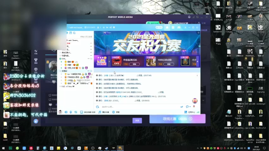Show hidden tray icons chevron

click(x=198, y=148)
